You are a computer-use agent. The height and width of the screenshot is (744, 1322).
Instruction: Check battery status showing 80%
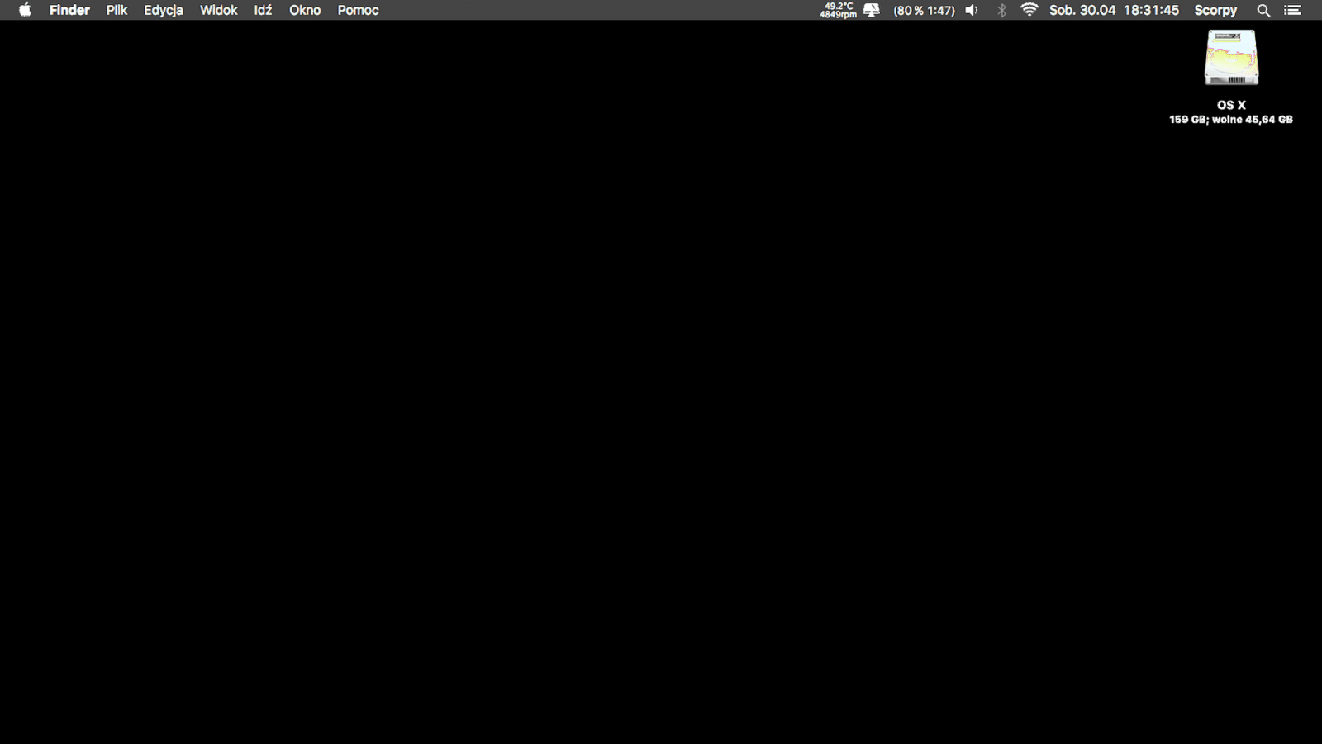(x=923, y=11)
